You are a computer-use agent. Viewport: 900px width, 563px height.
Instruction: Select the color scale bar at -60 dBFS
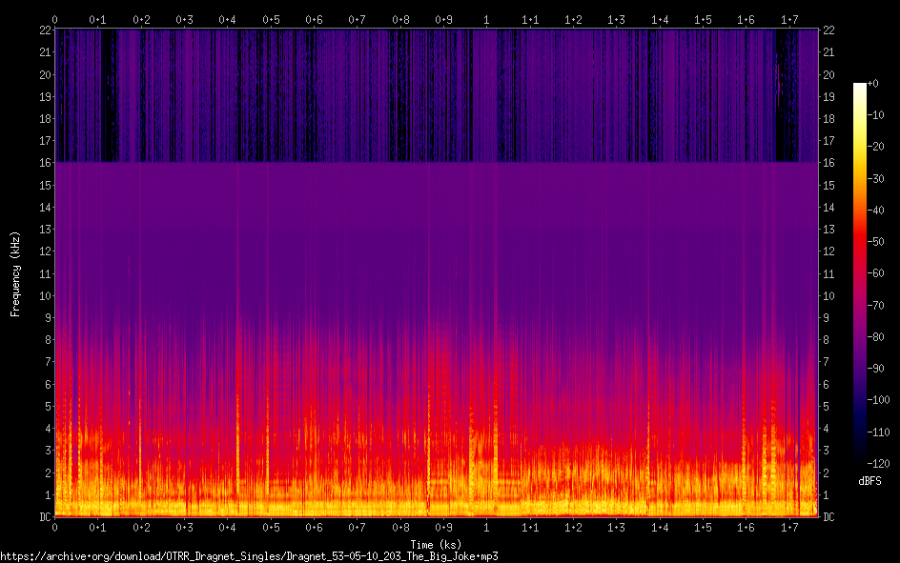click(860, 273)
